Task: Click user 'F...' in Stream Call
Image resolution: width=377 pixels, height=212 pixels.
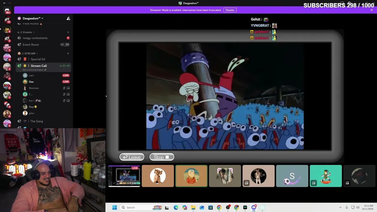Action: click(31, 95)
